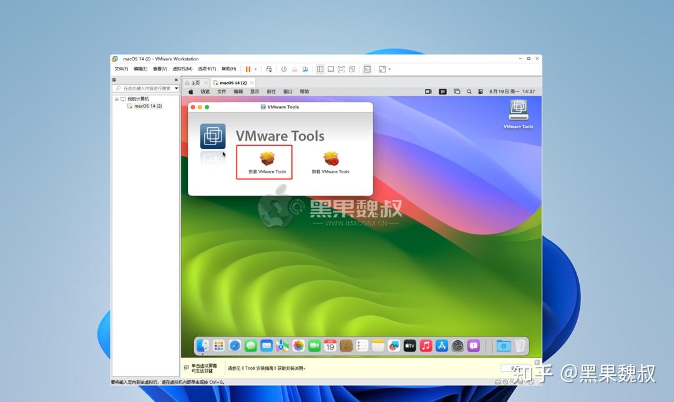674x402 pixels.
Task: Toggle the tab thumbnail bar
Action: pos(330,69)
